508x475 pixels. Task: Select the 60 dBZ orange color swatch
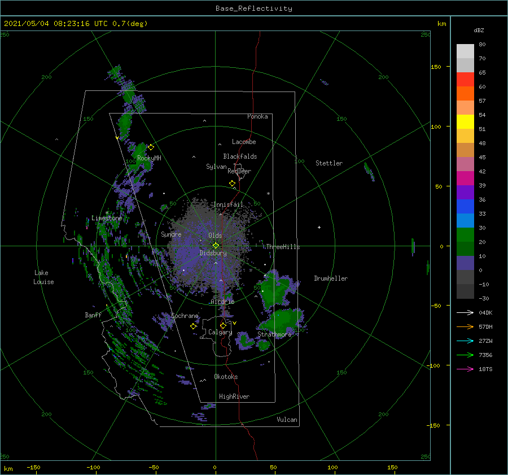tap(465, 93)
